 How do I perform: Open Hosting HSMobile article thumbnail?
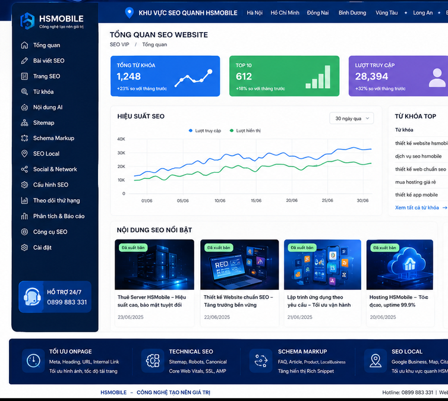tap(400, 264)
